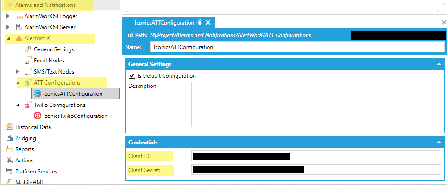447x185 pixels.
Task: Click the AlarmWorX64 Server icon
Action: (x=19, y=27)
